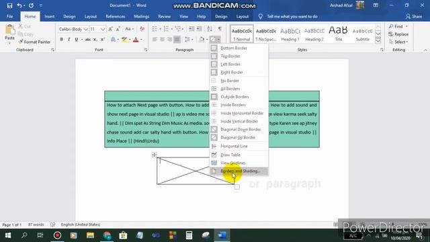Viewport: 430px width, 242px height.
Task: Select the Draw Table option
Action: [x=239, y=155]
